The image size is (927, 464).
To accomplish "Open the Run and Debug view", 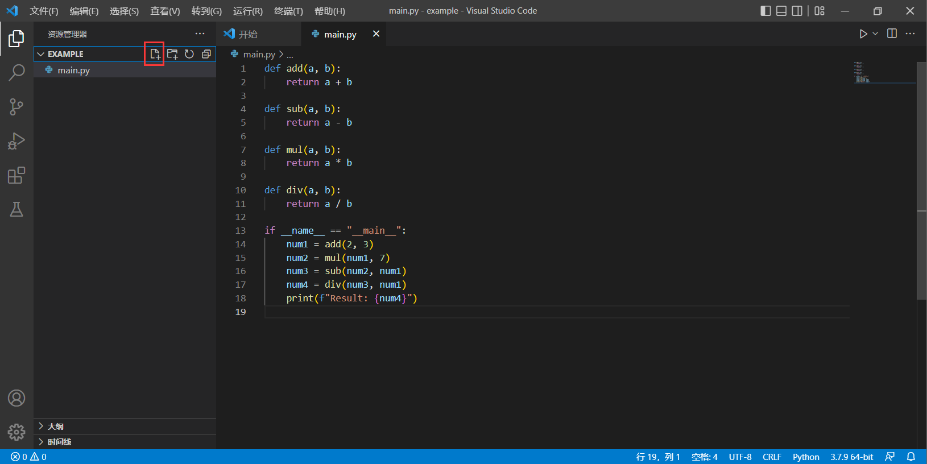I will tap(16, 140).
